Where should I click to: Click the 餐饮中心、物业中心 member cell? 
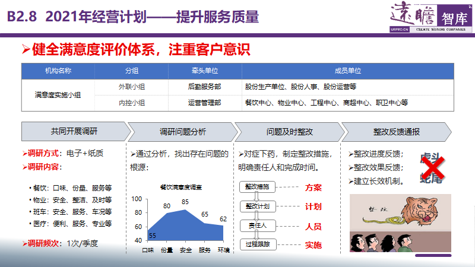pos(348,103)
